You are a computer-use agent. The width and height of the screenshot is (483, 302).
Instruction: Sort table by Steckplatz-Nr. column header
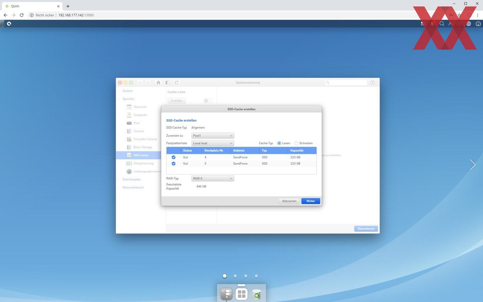216,151
